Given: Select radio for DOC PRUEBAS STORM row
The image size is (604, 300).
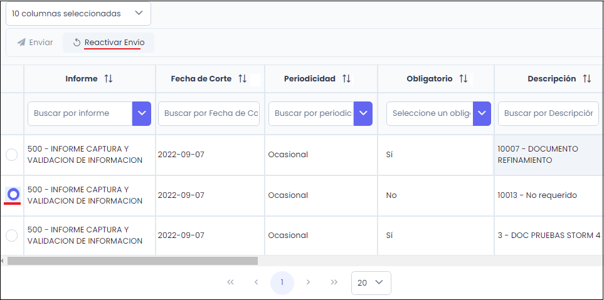Looking at the screenshot, I should [12, 235].
